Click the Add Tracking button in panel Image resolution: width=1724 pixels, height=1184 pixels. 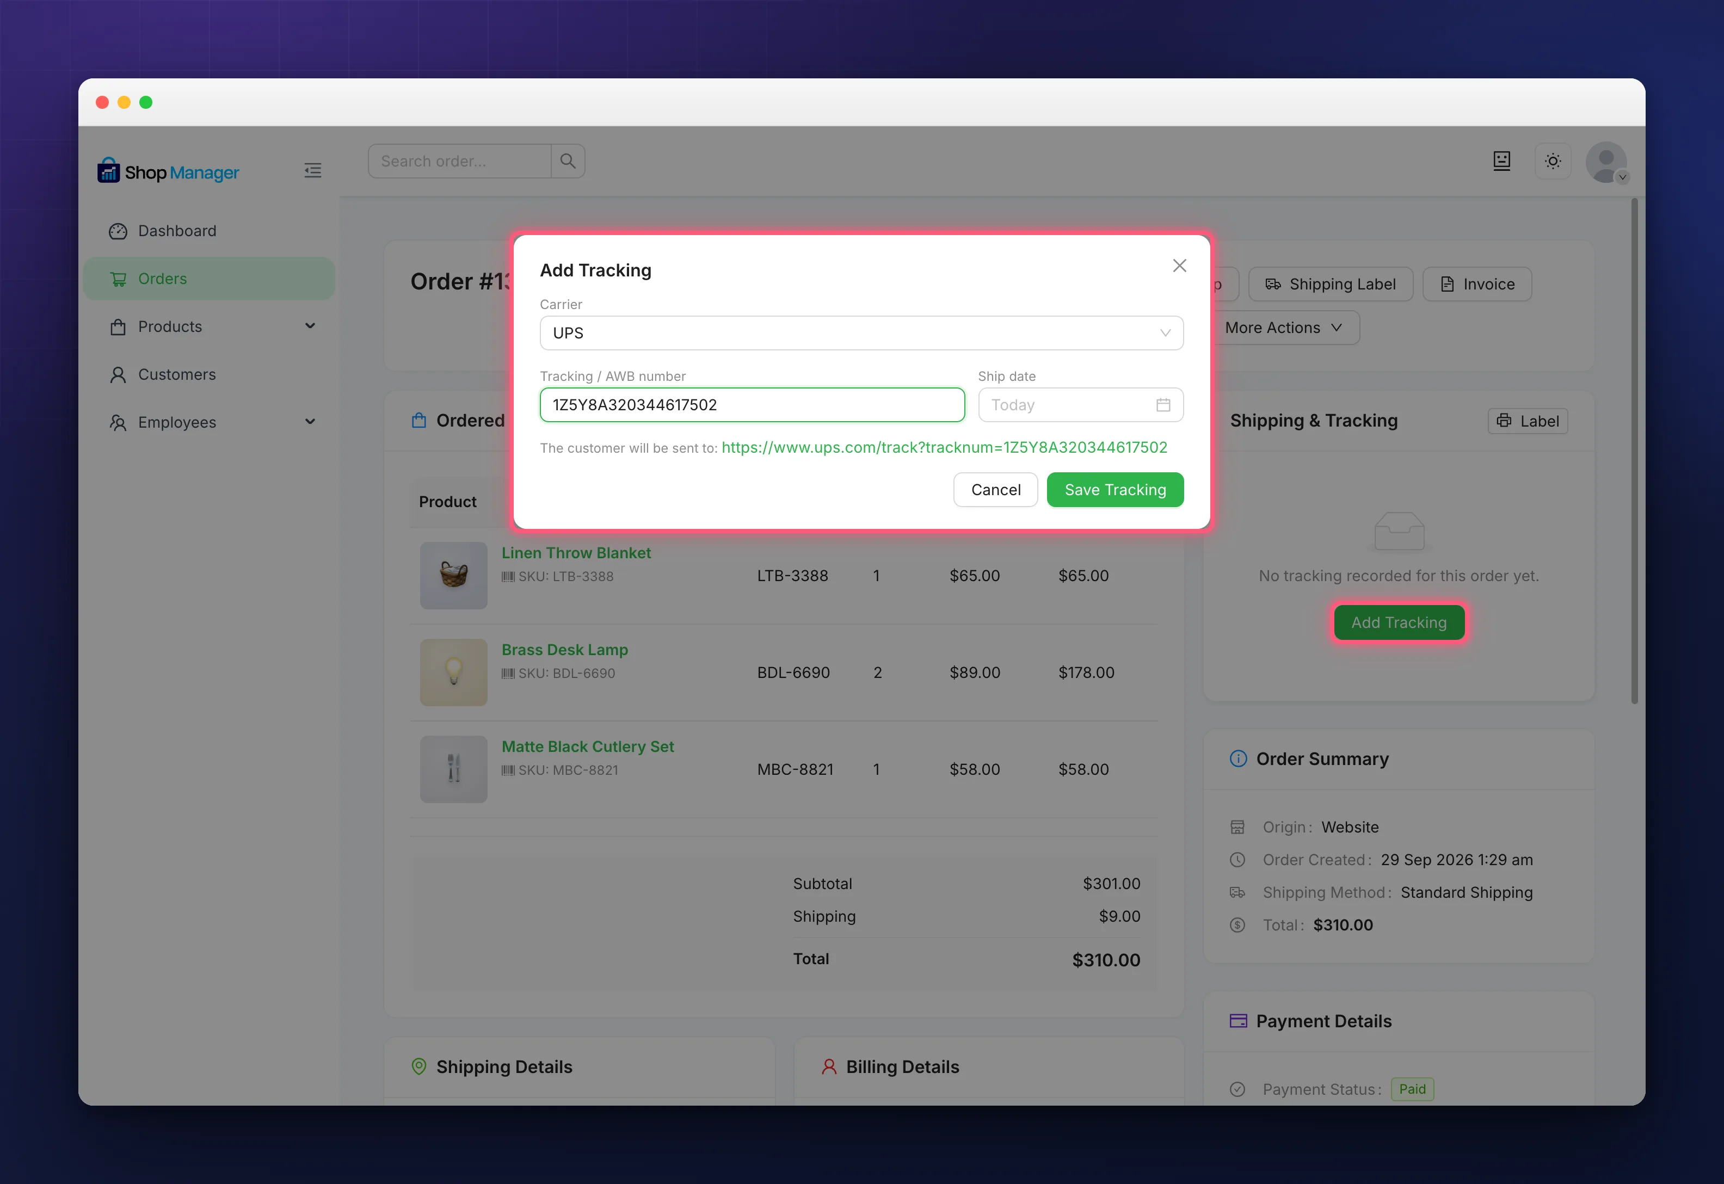tap(1399, 622)
